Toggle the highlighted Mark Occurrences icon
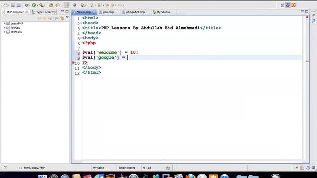317x178 pixels. (67, 5)
